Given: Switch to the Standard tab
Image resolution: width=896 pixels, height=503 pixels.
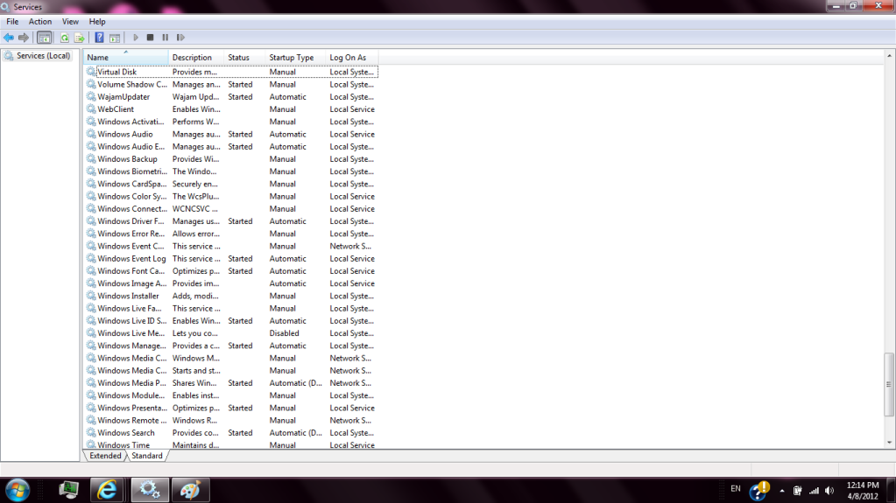Looking at the screenshot, I should click(147, 456).
